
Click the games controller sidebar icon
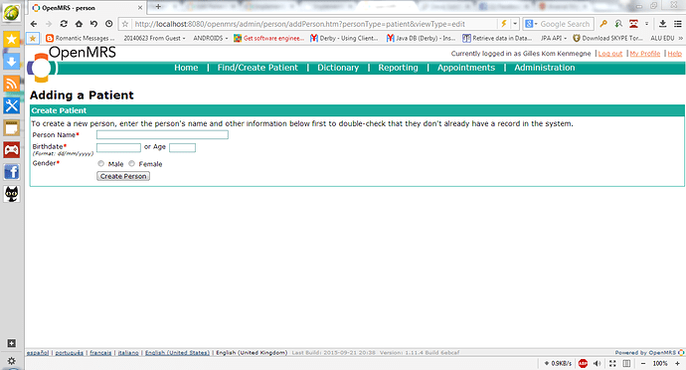pyautogui.click(x=11, y=150)
